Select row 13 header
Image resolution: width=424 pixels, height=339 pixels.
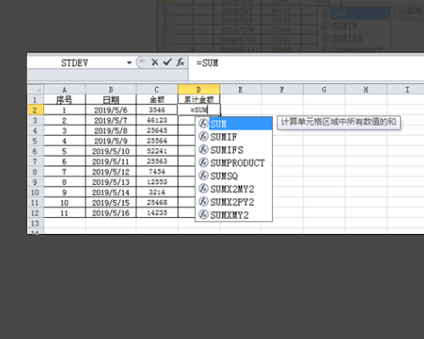[x=35, y=223]
